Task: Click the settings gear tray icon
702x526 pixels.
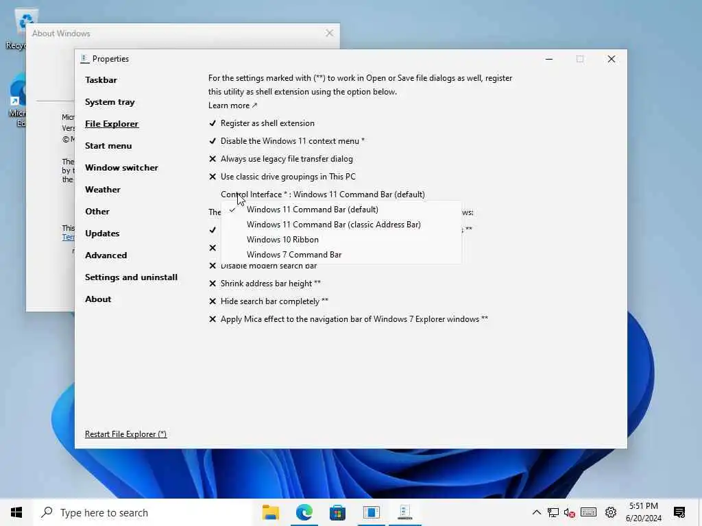Action: [x=611, y=512]
